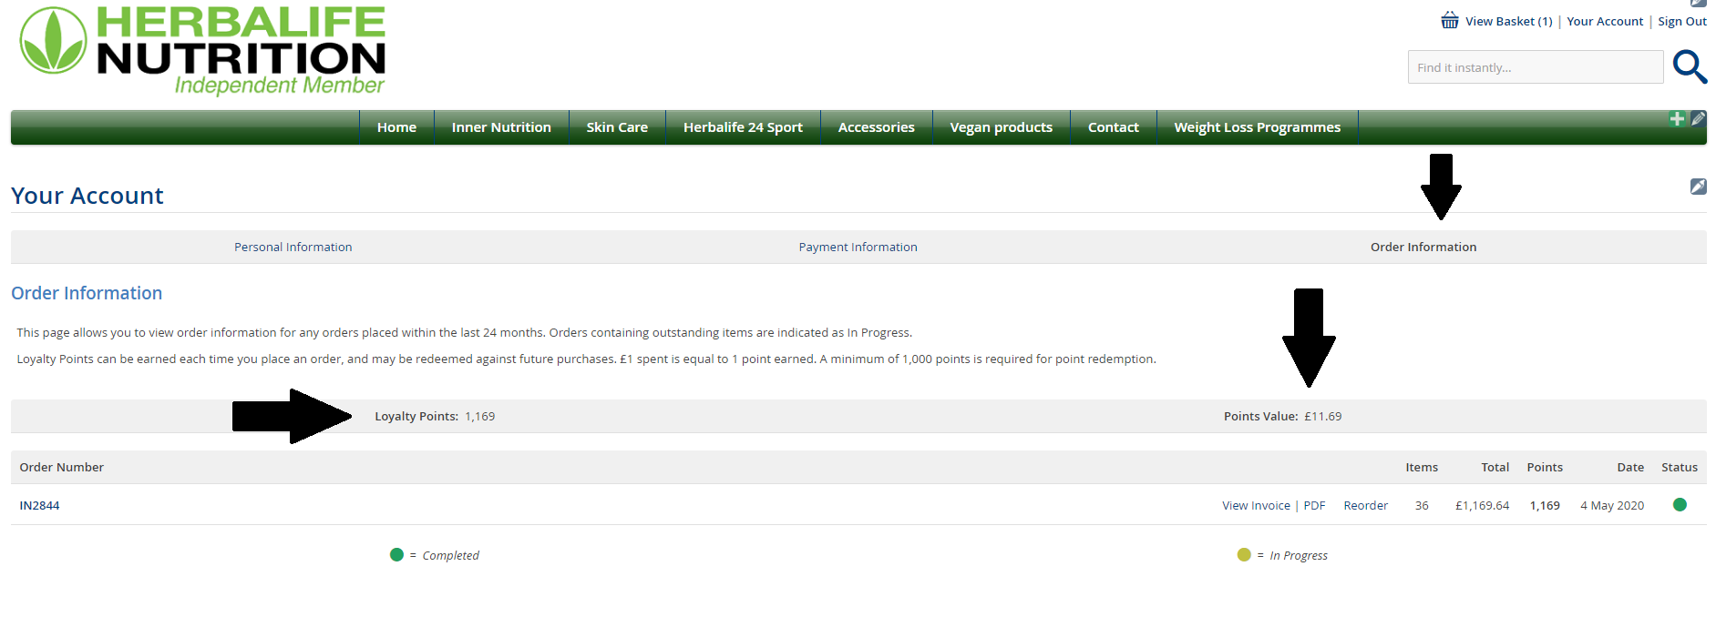Image resolution: width=1716 pixels, height=627 pixels.
Task: Click the magnifying glass search icon
Action: click(x=1690, y=66)
